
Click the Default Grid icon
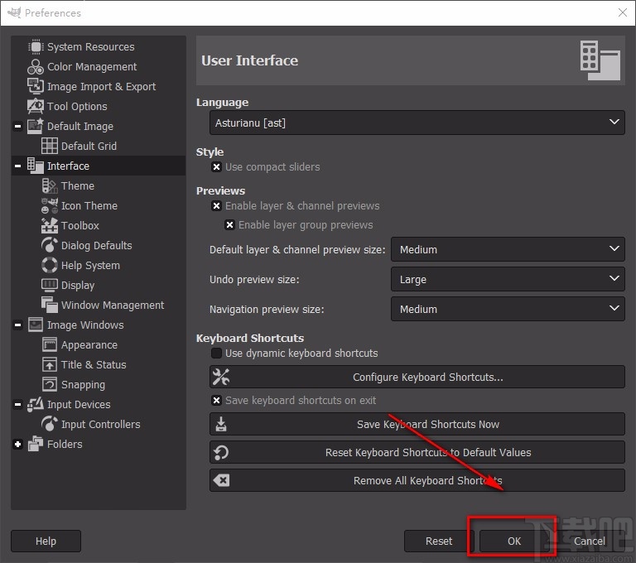pyautogui.click(x=49, y=147)
